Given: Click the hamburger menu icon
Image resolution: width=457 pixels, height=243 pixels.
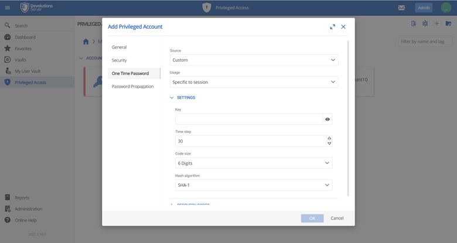Looking at the screenshot, I should (x=8, y=8).
